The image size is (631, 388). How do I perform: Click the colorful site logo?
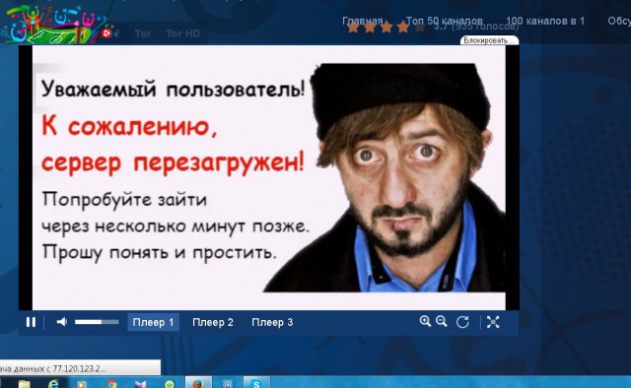58,24
